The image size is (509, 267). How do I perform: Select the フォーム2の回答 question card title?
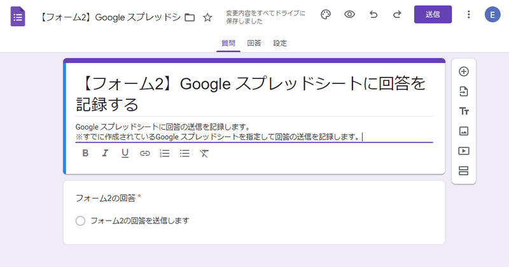pyautogui.click(x=106, y=198)
